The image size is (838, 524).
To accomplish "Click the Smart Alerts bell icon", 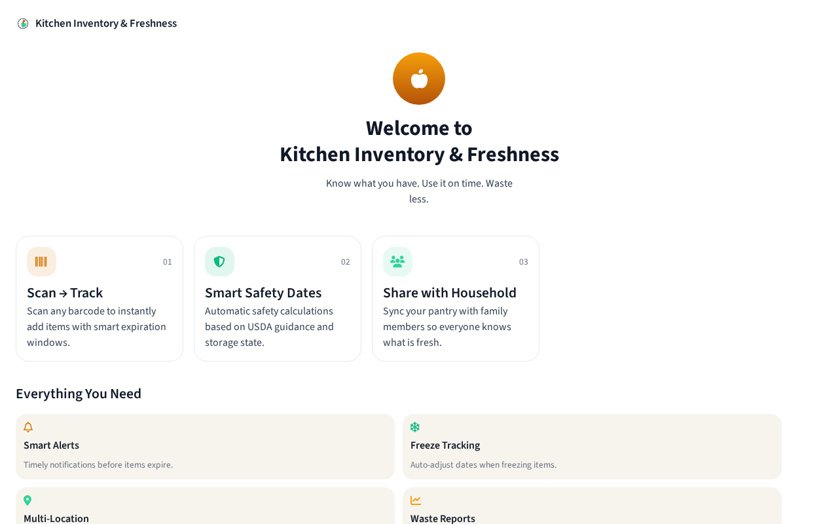I will click(x=28, y=428).
